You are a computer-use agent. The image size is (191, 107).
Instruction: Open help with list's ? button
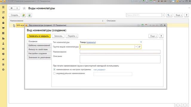click(187, 15)
